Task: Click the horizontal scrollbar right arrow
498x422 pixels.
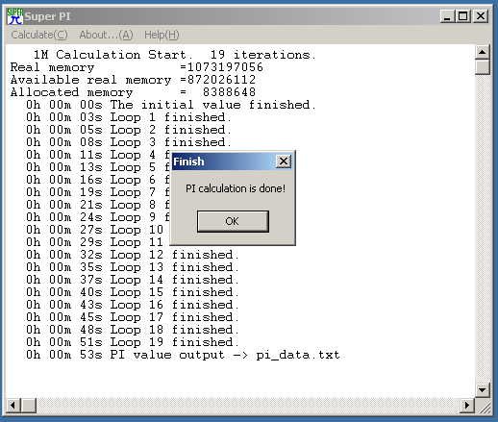Action: [x=467, y=406]
